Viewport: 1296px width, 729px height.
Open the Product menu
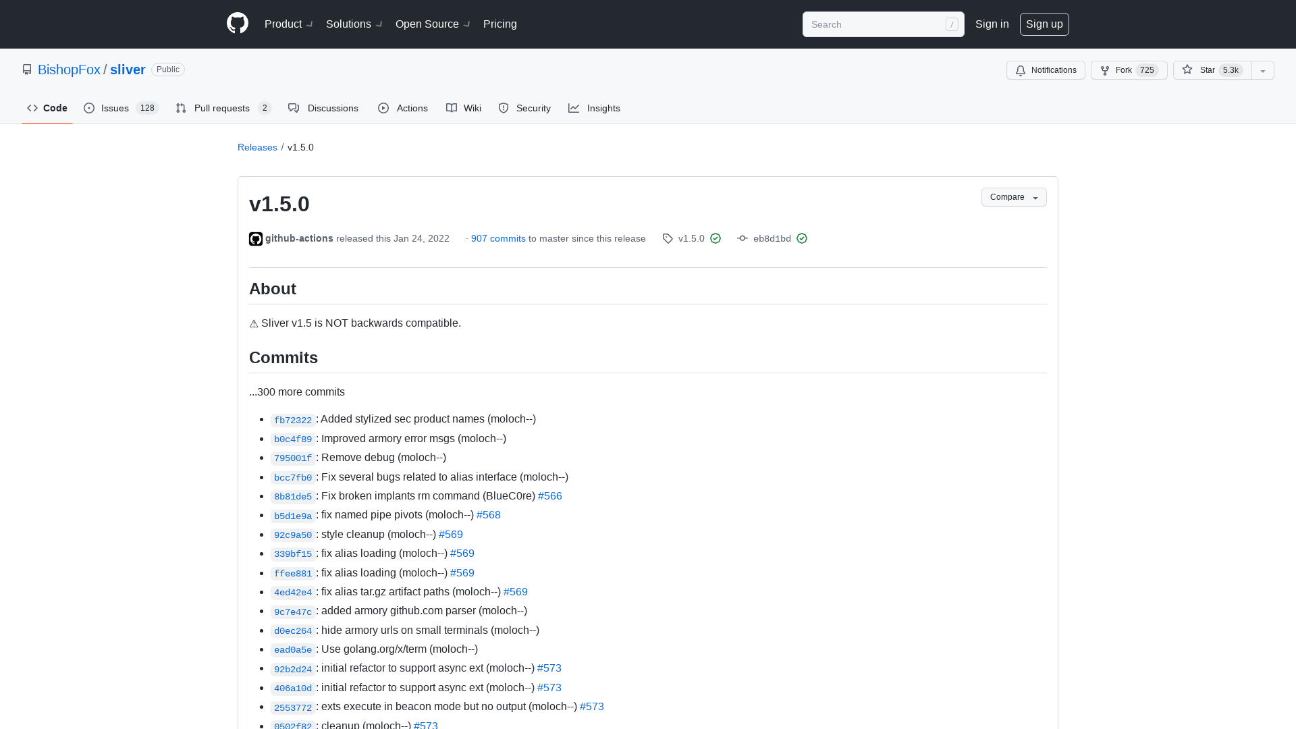tap(288, 24)
